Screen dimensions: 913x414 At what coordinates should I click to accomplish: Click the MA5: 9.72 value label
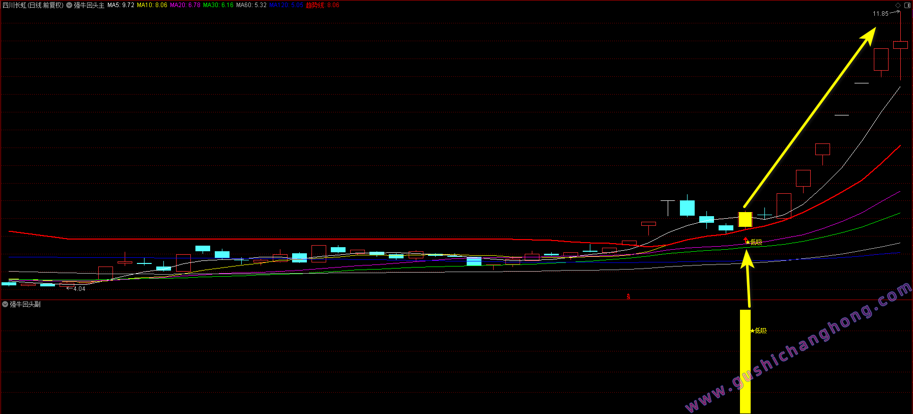121,5
